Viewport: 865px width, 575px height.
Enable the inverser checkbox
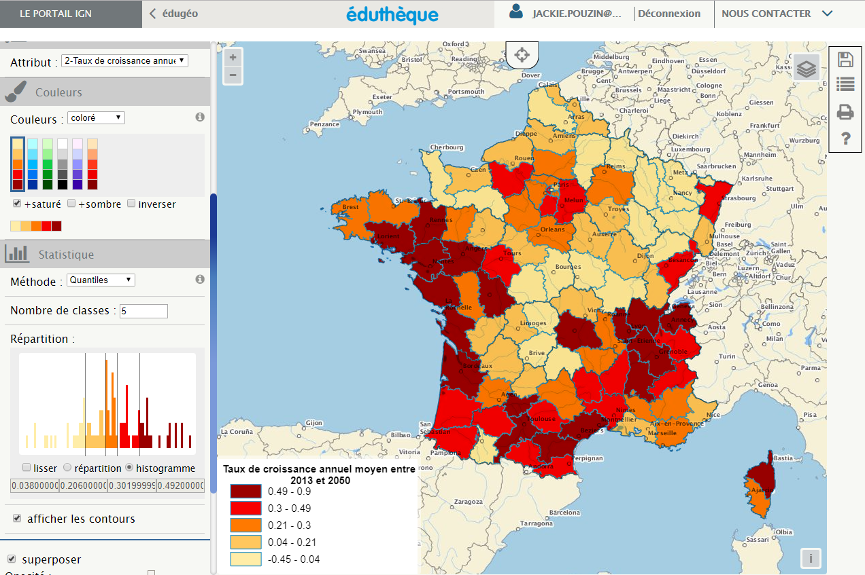click(x=131, y=204)
